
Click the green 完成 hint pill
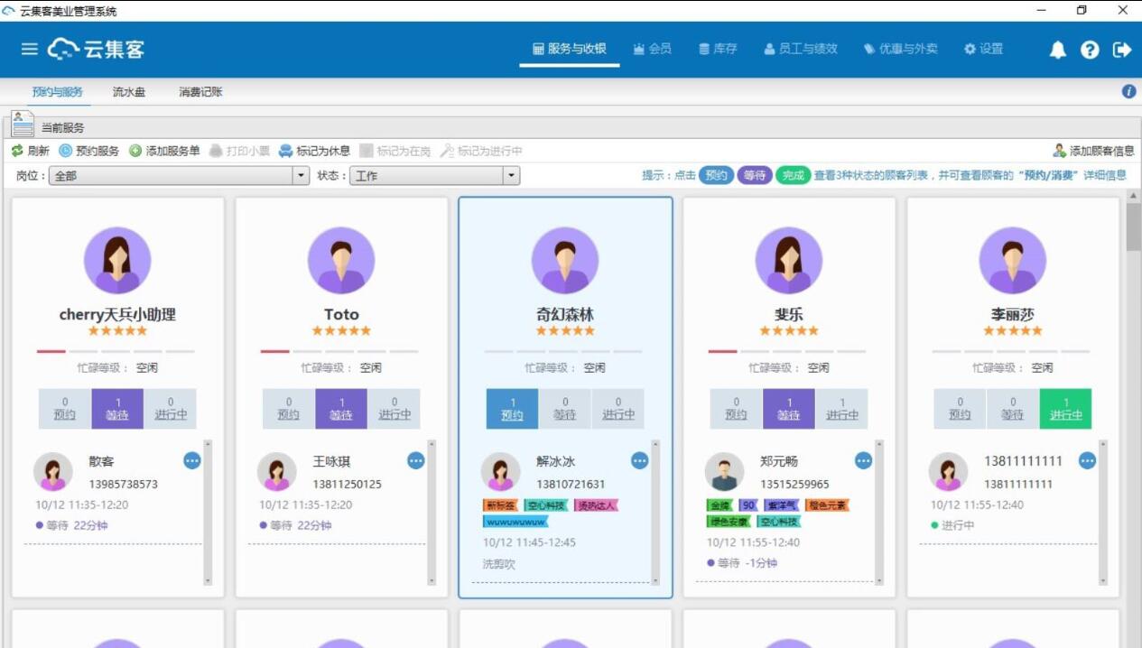tap(793, 176)
